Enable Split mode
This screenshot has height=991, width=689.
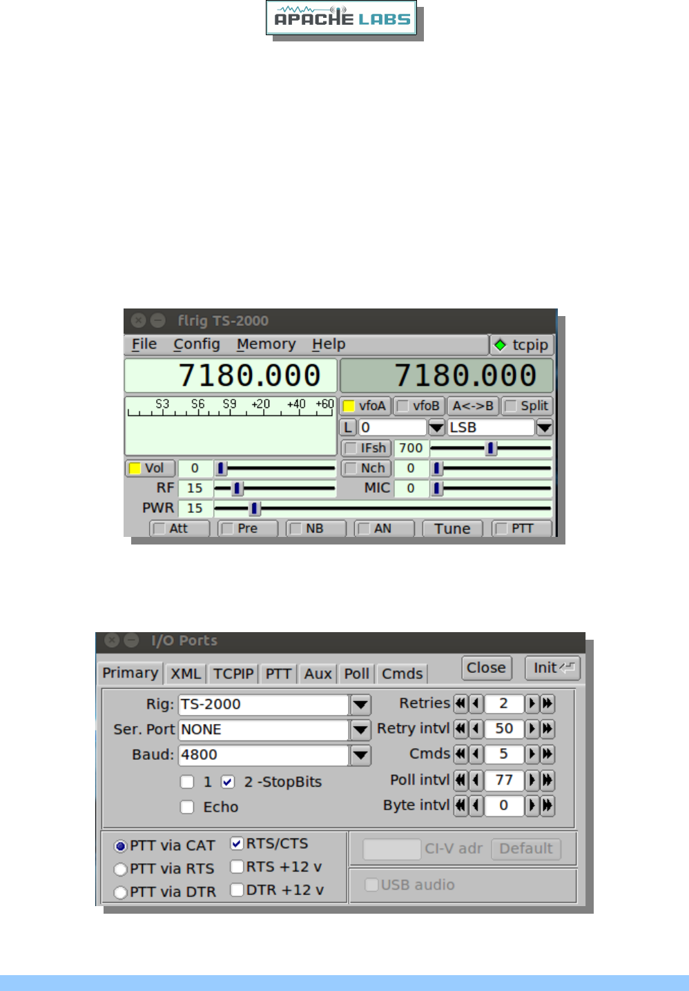527,406
